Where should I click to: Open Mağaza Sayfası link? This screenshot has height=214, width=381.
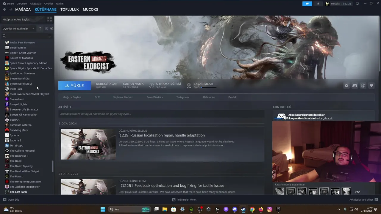click(x=72, y=97)
